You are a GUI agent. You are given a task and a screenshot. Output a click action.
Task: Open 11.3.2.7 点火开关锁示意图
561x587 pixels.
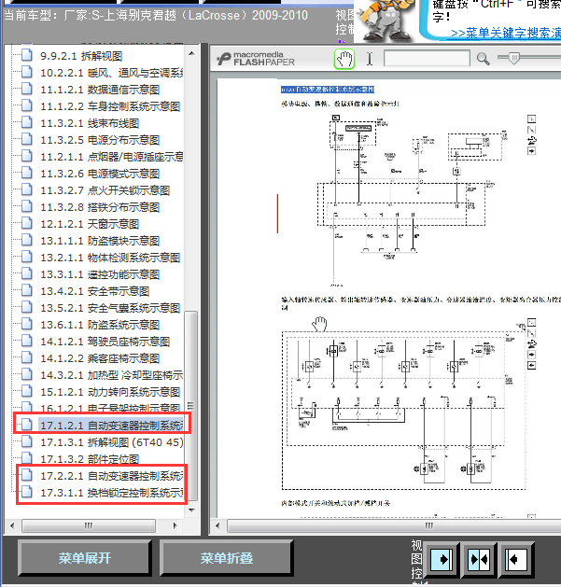coord(105,190)
